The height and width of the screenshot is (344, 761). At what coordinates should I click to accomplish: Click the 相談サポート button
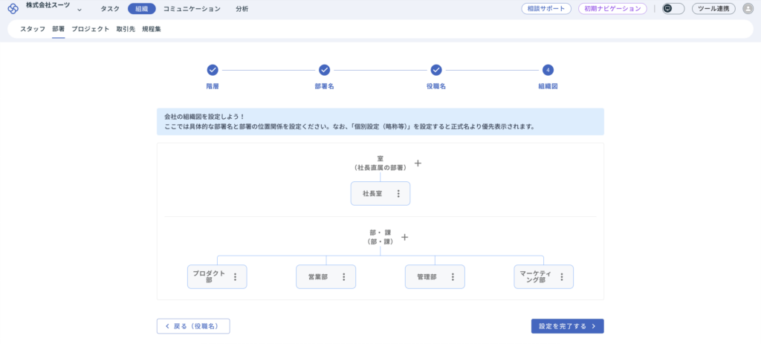546,9
